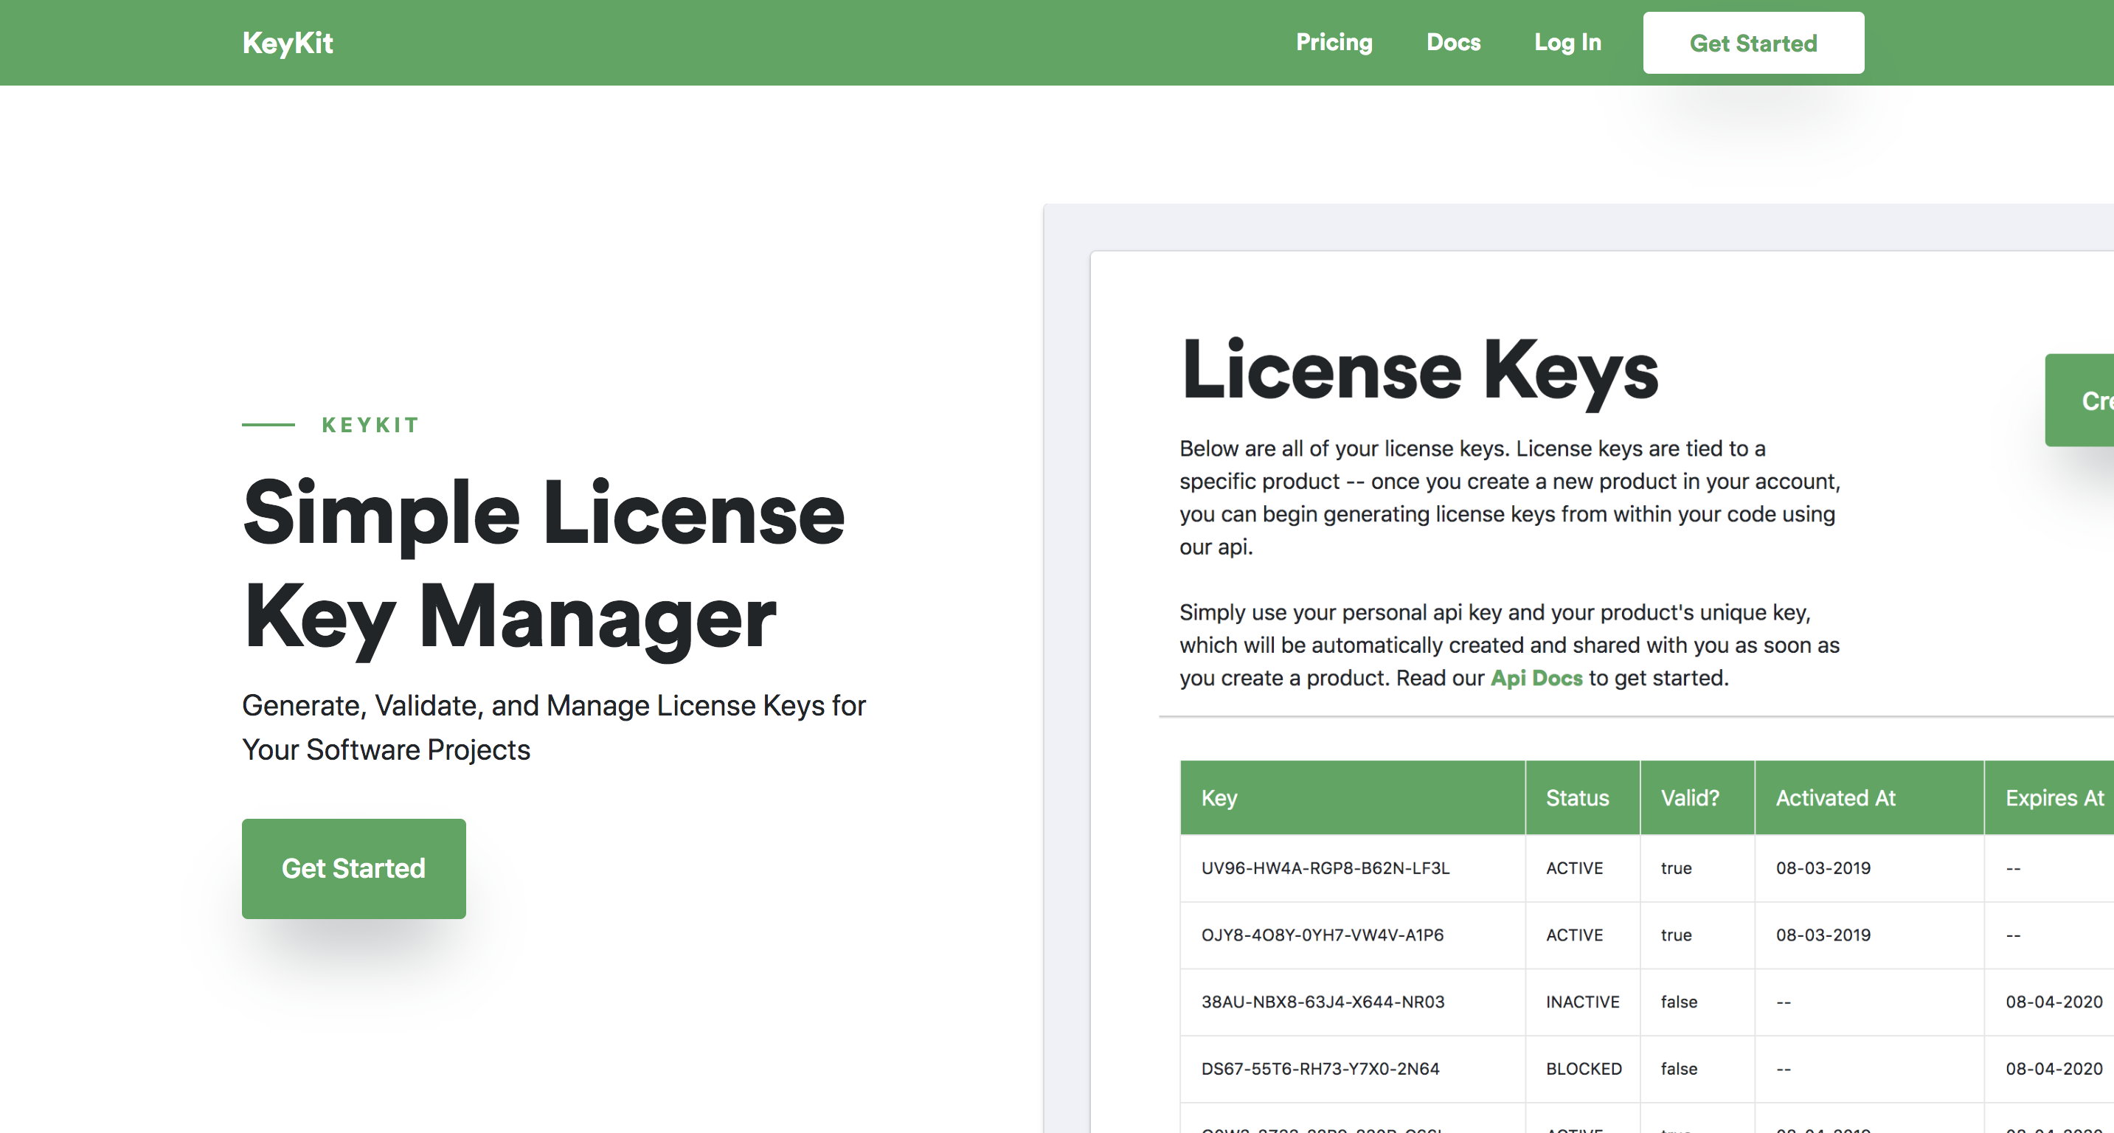Viewport: 2114px width, 1133px height.
Task: Click the white Get Started header button
Action: coord(1753,43)
